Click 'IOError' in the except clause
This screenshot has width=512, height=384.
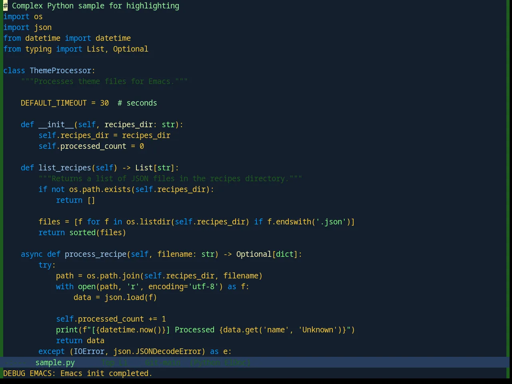coord(89,352)
